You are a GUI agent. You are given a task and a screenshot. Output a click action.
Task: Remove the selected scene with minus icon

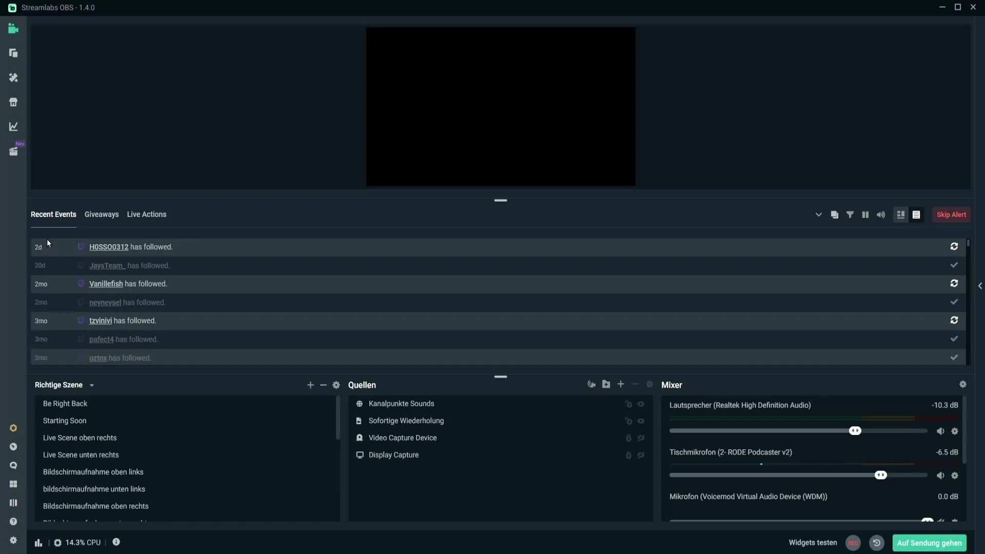(x=323, y=385)
